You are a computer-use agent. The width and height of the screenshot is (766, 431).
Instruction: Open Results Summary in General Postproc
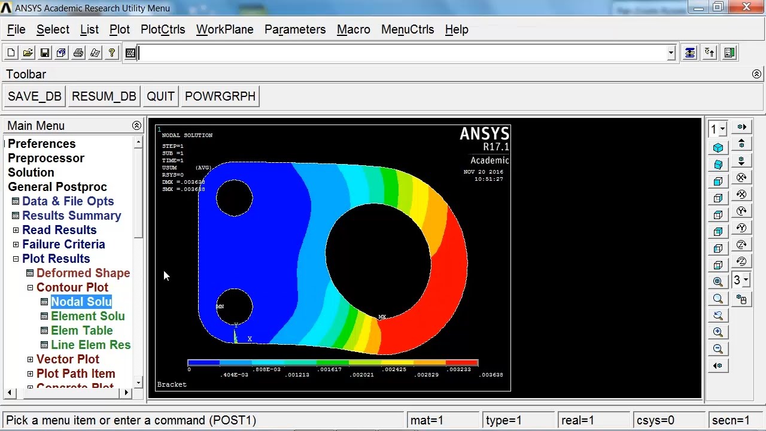coord(72,215)
